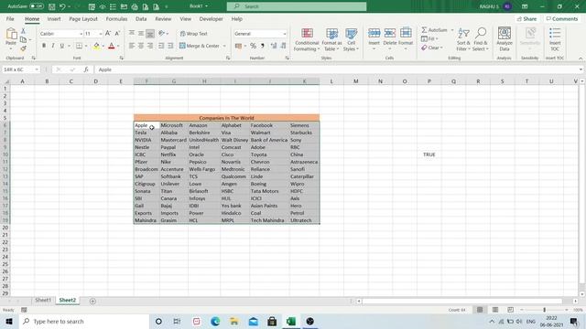Apply the red Font Color
This screenshot has height=329, width=586.
(x=112, y=46)
